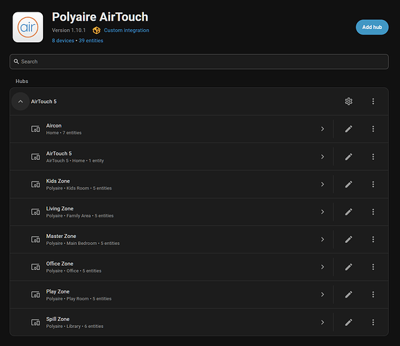Collapse the AirTouch 5 hub list
The image size is (400, 346).
(20, 101)
